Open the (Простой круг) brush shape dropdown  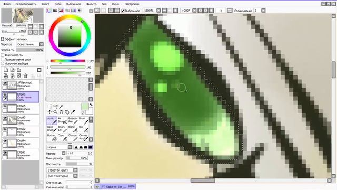(x=75, y=170)
